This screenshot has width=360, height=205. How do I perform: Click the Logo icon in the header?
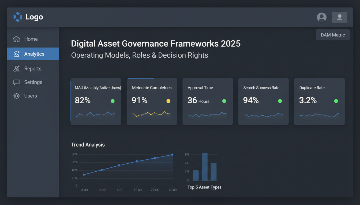[x=17, y=17]
